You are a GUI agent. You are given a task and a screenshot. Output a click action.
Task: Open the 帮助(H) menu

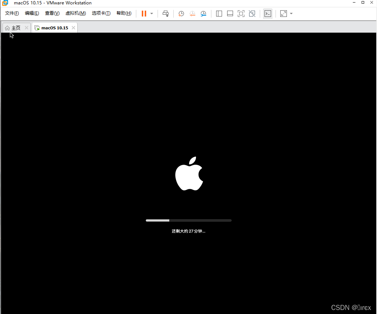(x=124, y=13)
